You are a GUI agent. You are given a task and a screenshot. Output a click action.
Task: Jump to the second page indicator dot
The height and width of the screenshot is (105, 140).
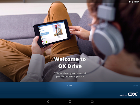point(69,86)
